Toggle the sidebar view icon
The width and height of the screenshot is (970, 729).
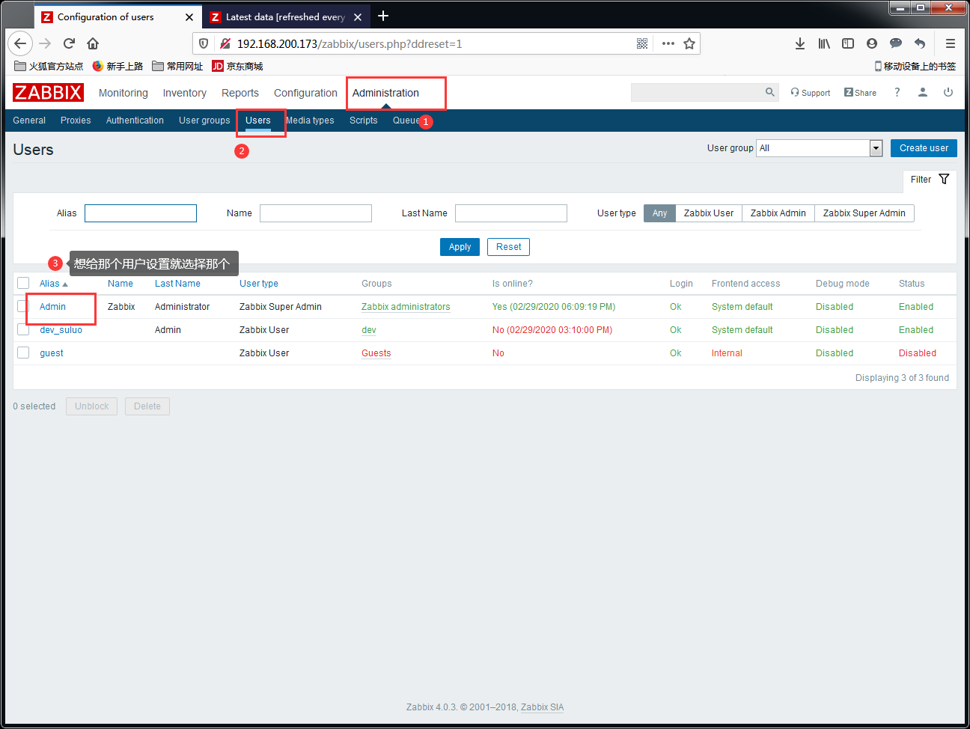[848, 43]
